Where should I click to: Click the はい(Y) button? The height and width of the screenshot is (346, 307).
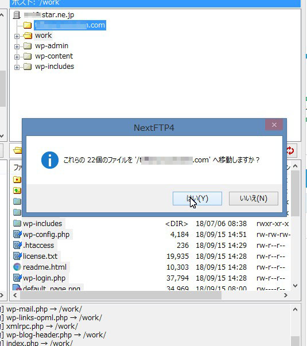point(197,199)
